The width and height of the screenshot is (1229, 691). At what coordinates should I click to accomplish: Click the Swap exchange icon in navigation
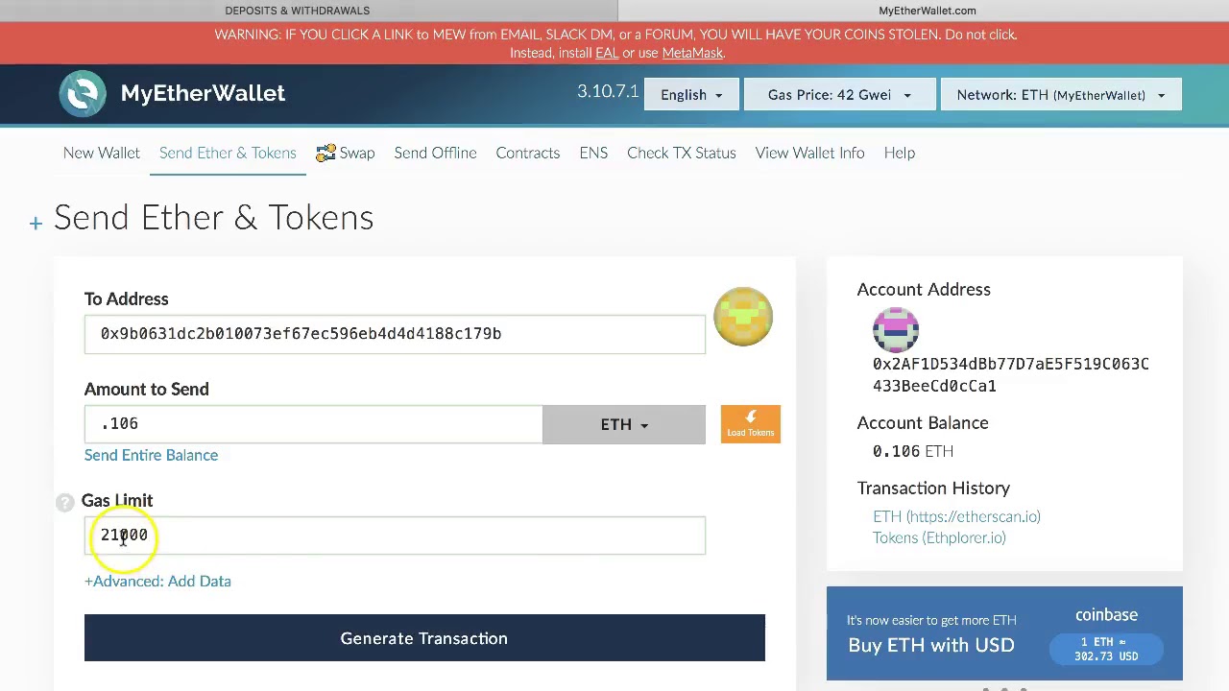(x=325, y=154)
